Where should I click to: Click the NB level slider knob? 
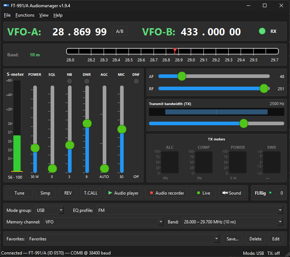pos(70,145)
